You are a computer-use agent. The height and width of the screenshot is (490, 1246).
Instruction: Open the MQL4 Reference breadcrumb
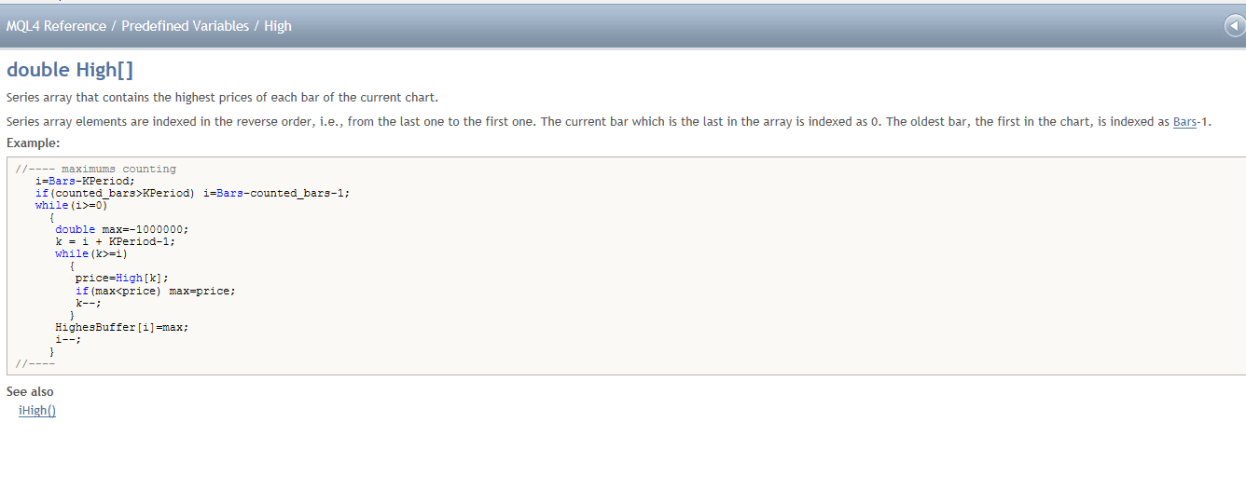pos(56,26)
